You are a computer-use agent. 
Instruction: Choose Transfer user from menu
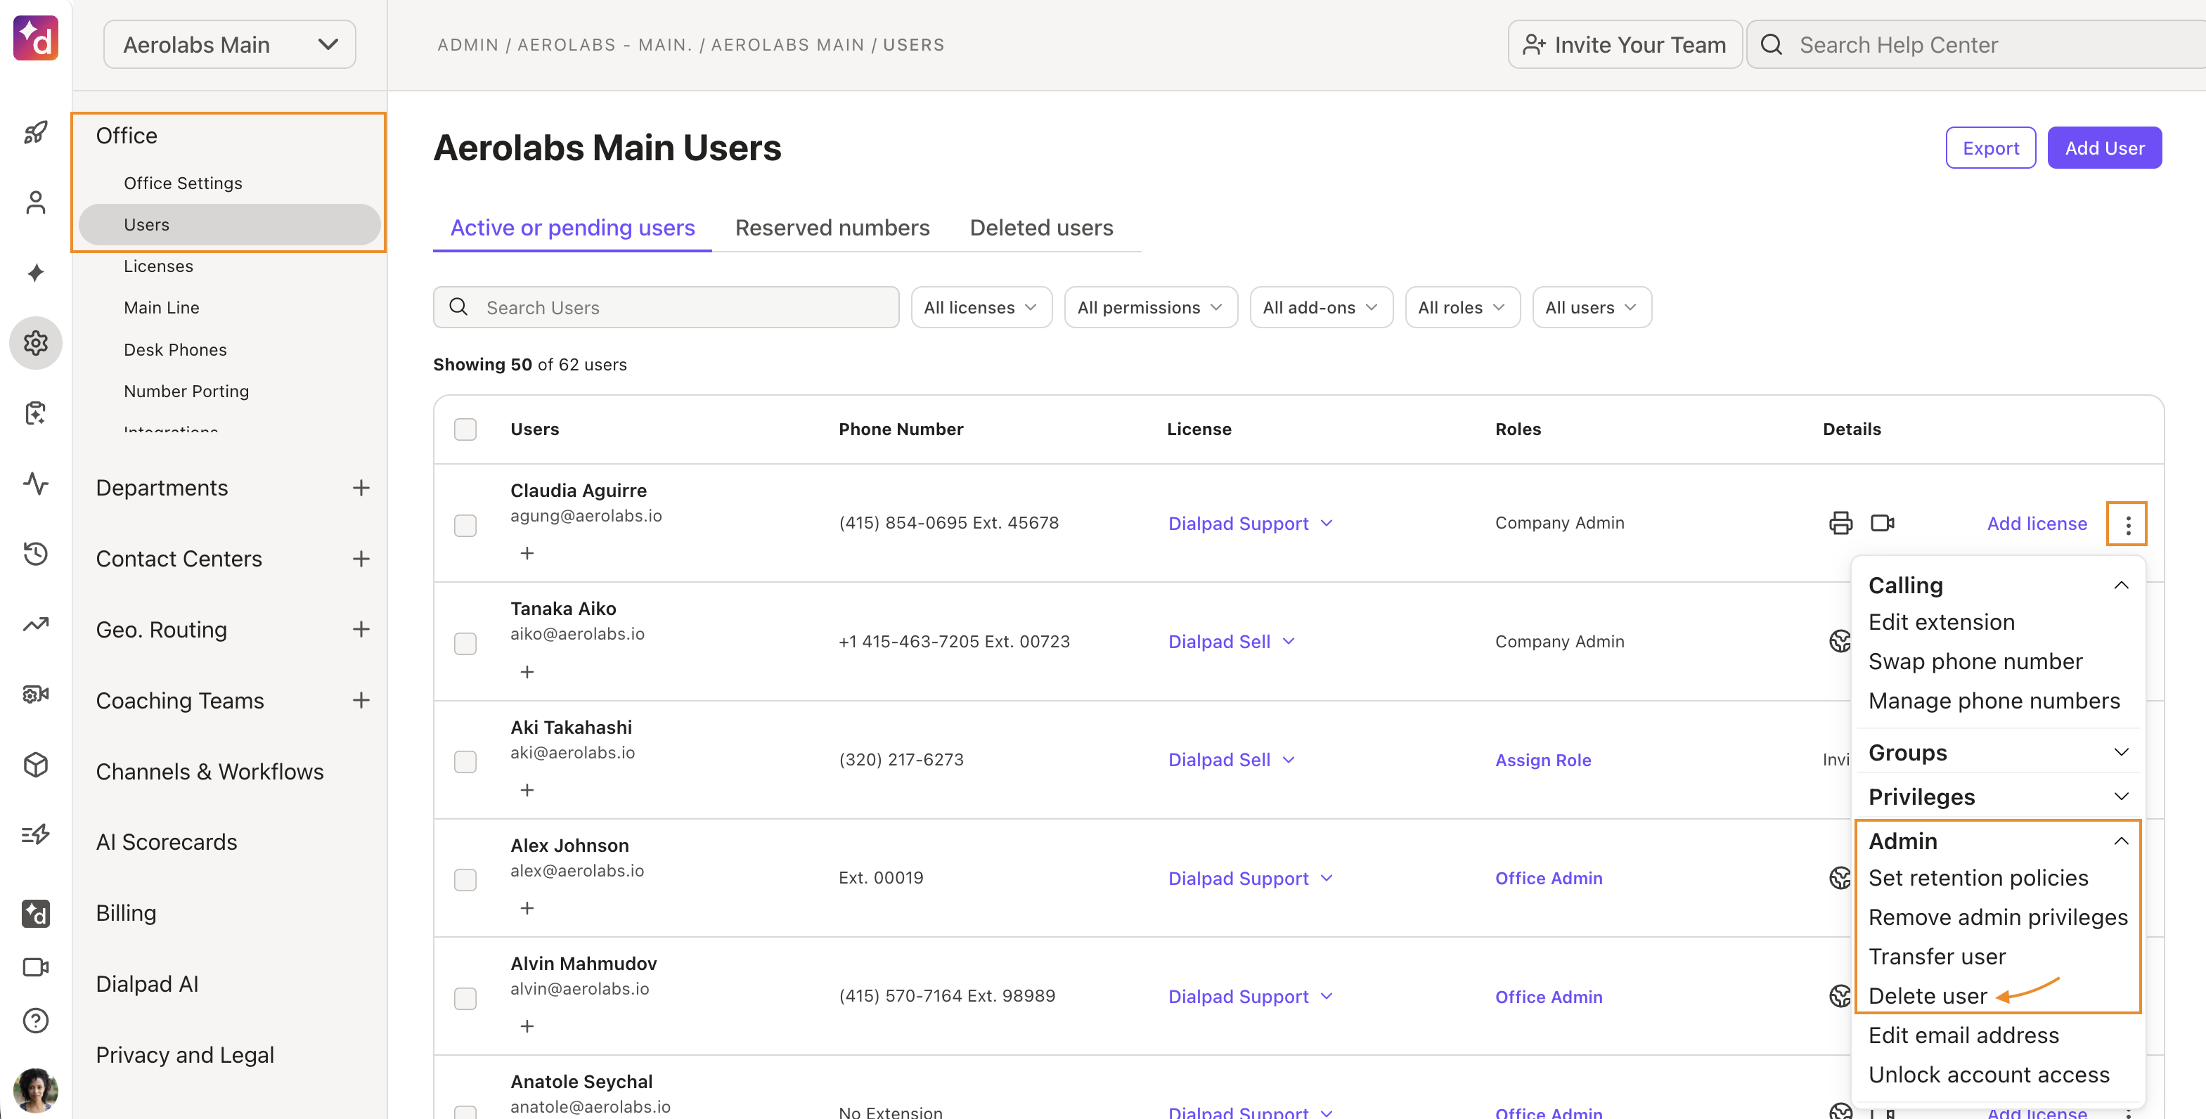click(1937, 957)
